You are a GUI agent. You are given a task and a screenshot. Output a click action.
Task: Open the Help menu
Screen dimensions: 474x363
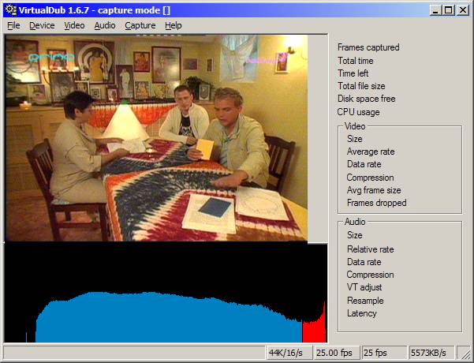click(173, 25)
